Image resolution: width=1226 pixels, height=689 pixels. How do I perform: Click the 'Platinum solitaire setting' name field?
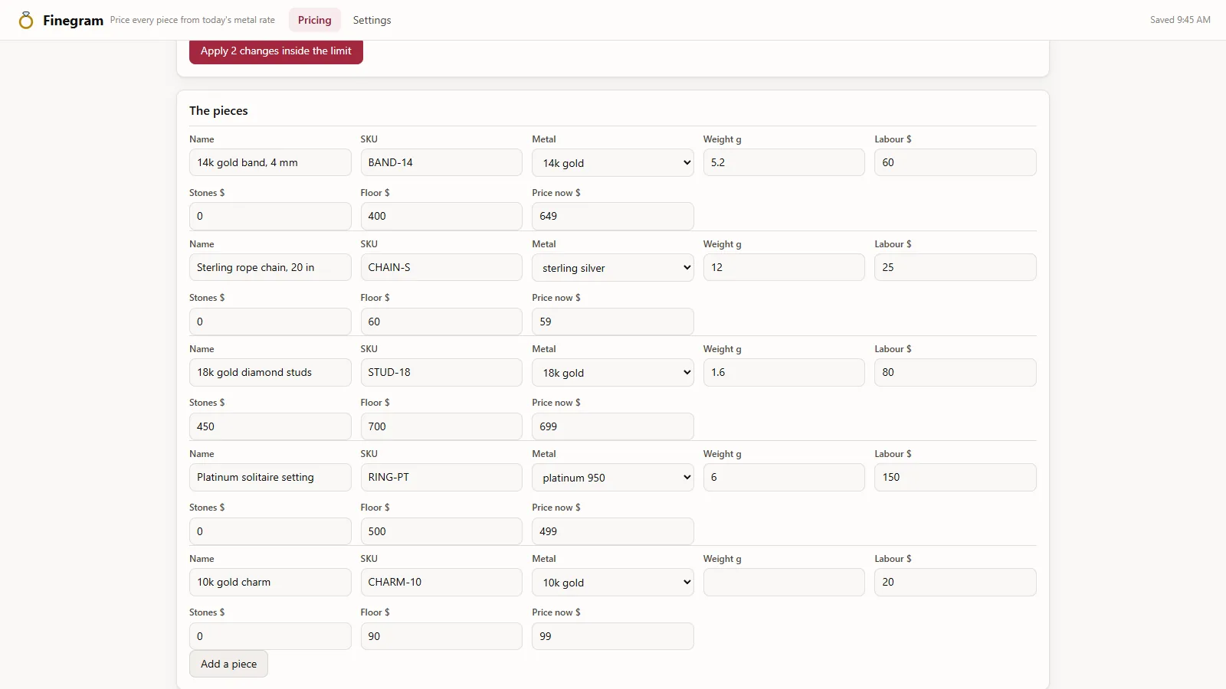270,477
